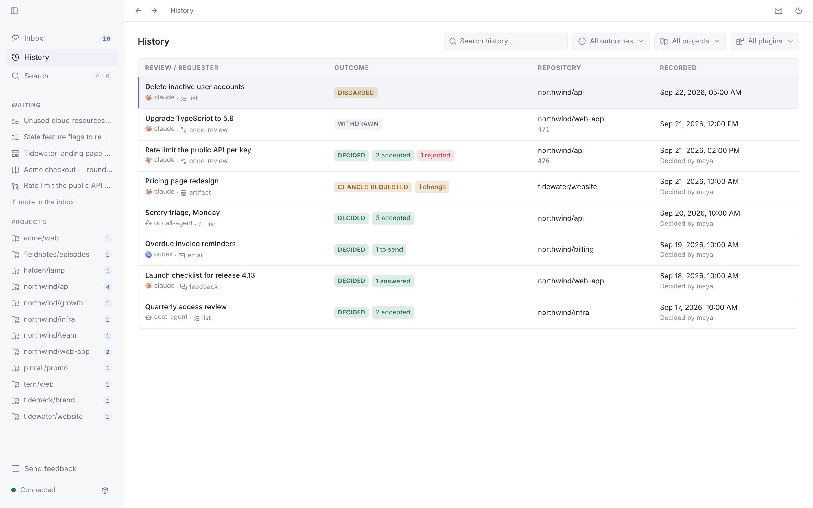The image size is (813, 508).
Task: Go forward with the right arrow
Action: tap(154, 11)
